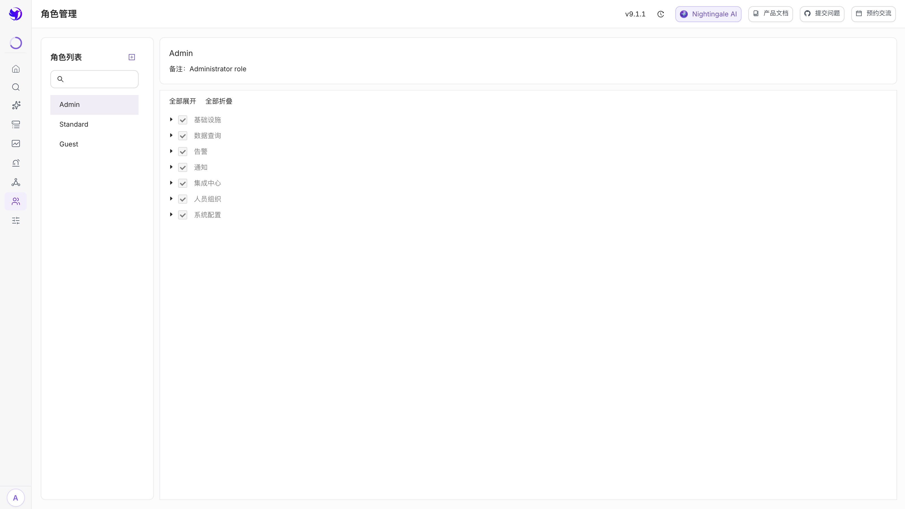Open the infrastructure list sidebar icon
Screen dimensions: 905x509
point(16,124)
